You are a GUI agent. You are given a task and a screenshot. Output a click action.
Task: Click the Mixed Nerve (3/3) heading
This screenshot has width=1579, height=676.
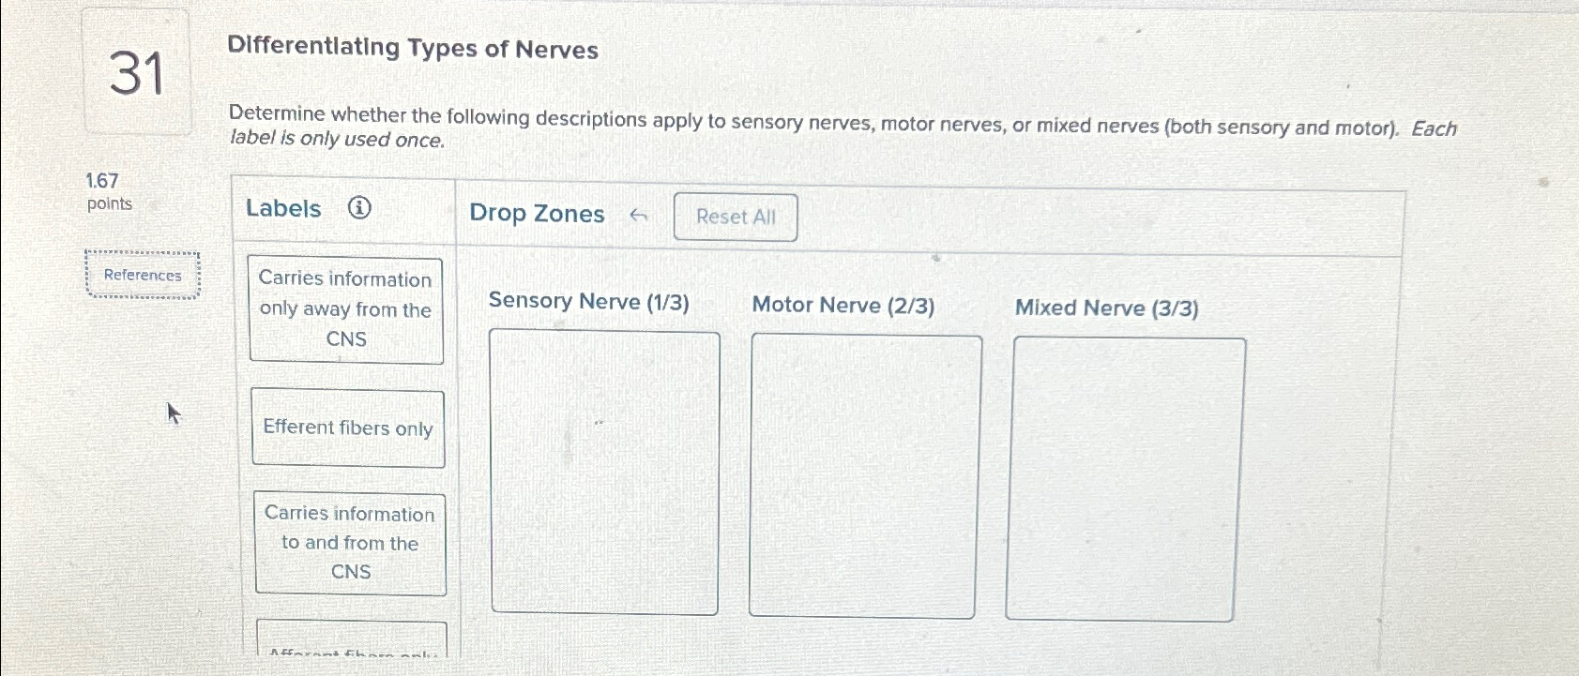(1108, 308)
